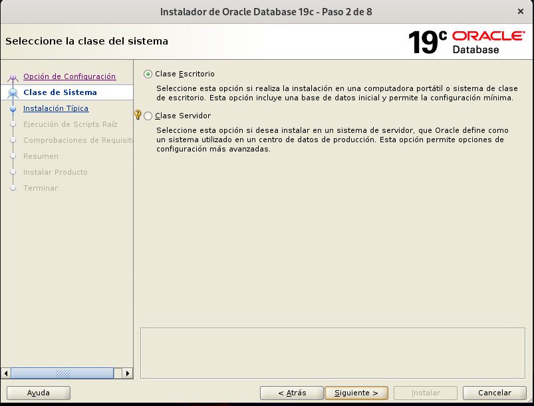
Task: Click the blue step dot for Instalación Típica
Action: click(13, 108)
